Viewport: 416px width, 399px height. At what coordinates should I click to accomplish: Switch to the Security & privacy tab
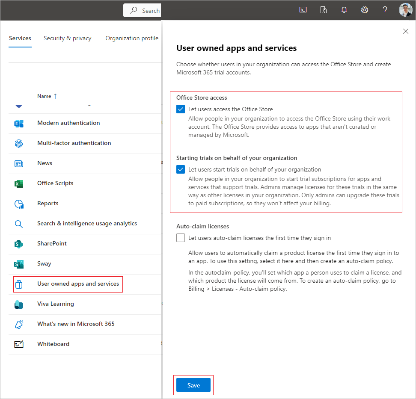click(x=67, y=38)
